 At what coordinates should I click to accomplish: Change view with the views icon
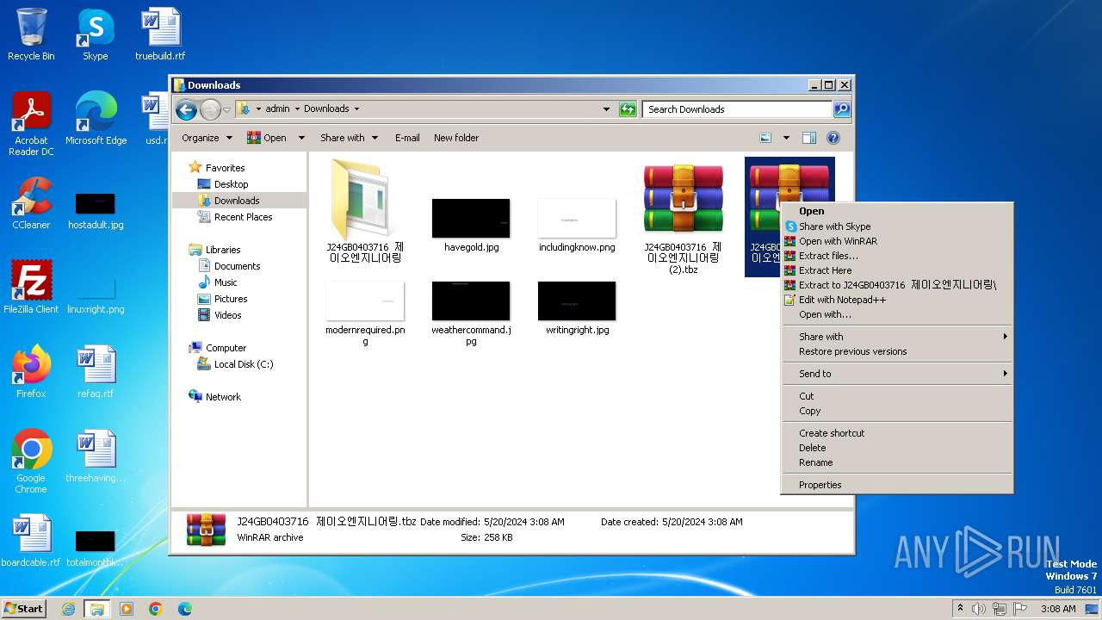pyautogui.click(x=765, y=138)
